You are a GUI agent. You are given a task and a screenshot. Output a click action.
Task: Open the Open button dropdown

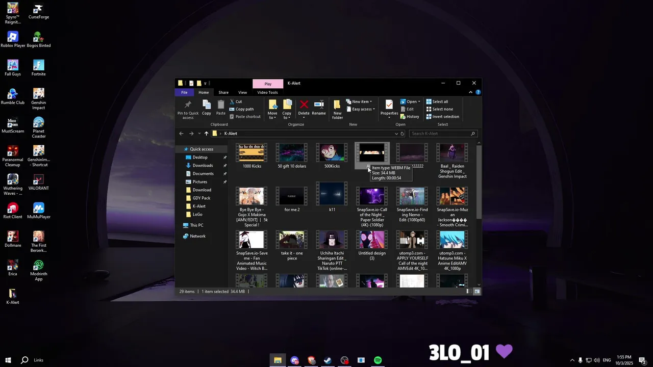coord(419,101)
